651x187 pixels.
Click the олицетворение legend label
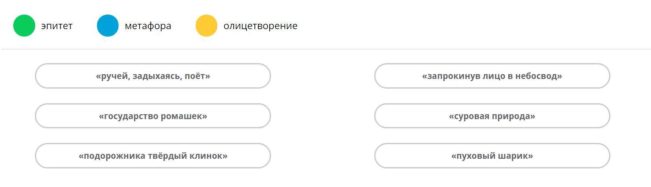pos(260,26)
